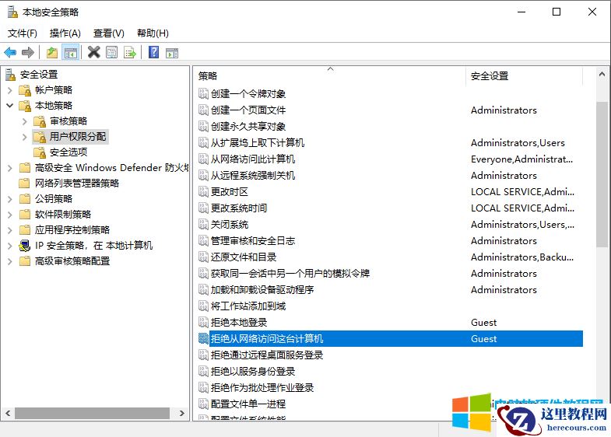Expand the 高级审核策略配置 tree node
The image size is (611, 437).
pos(10,261)
